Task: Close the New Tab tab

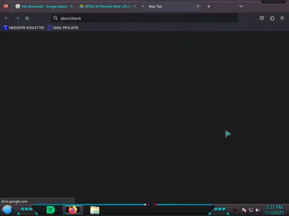Action: (198, 6)
